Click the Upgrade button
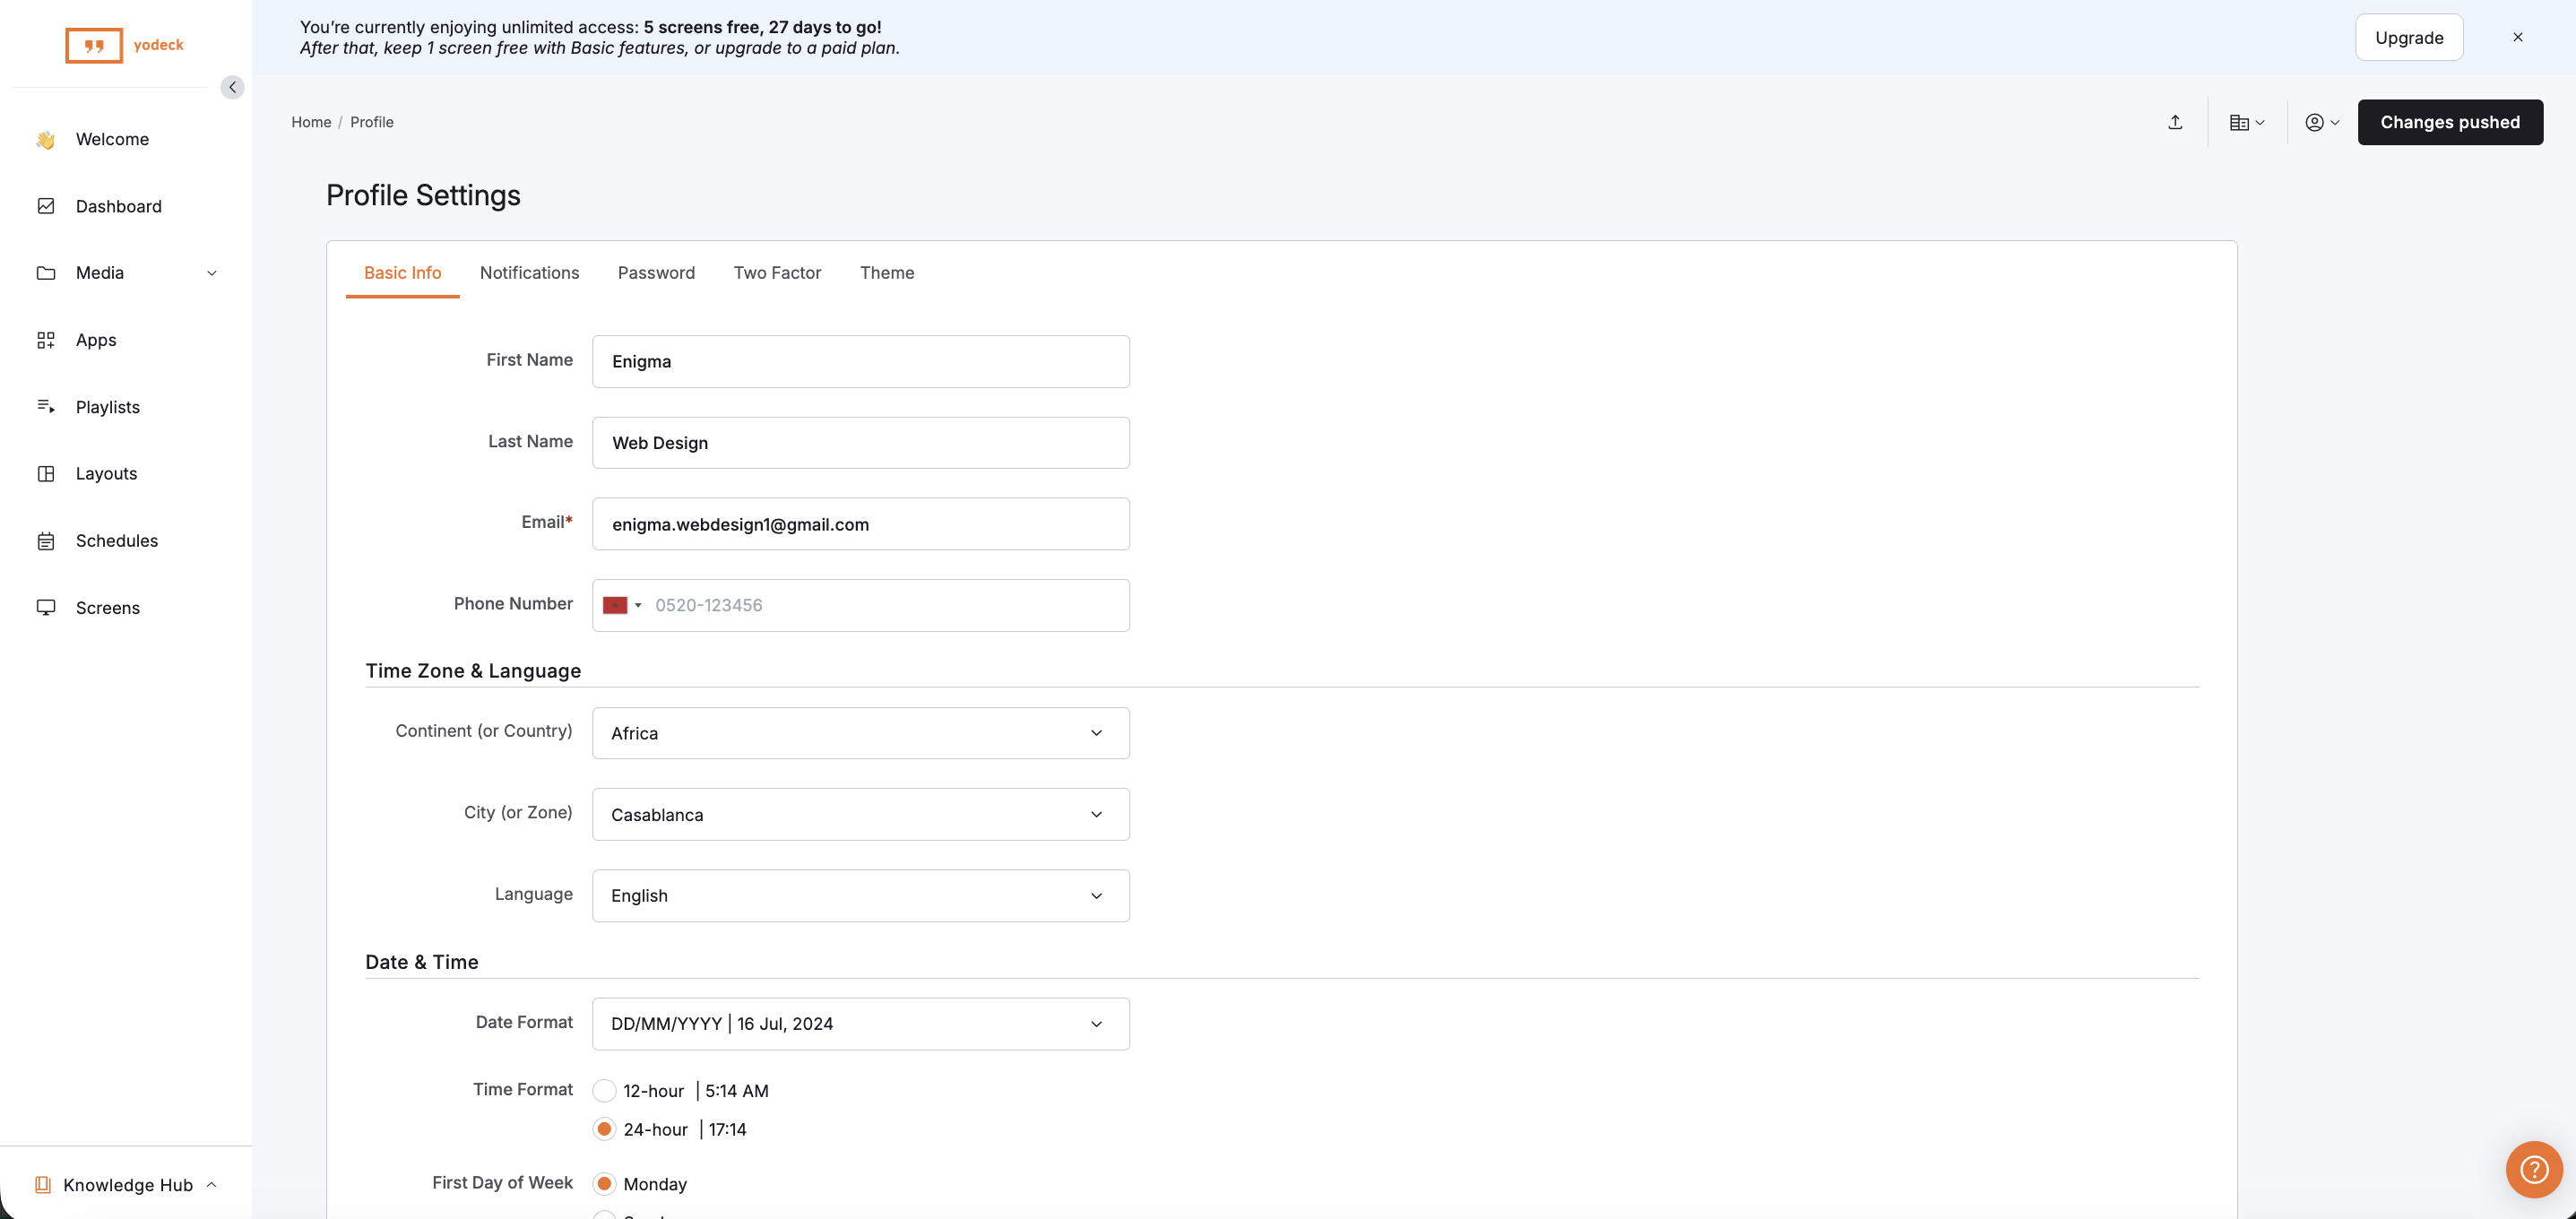Screen dimensions: 2576x1219 click(2408, 37)
